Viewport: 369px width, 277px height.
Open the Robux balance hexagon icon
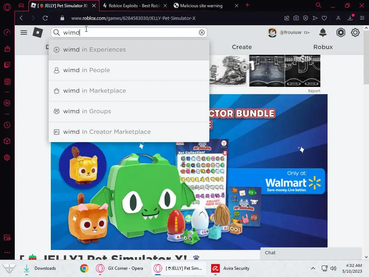pyautogui.click(x=341, y=32)
